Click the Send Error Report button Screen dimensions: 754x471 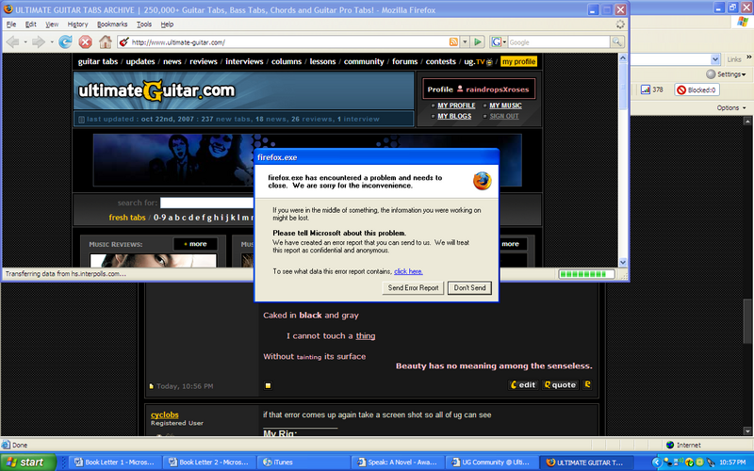click(x=413, y=288)
